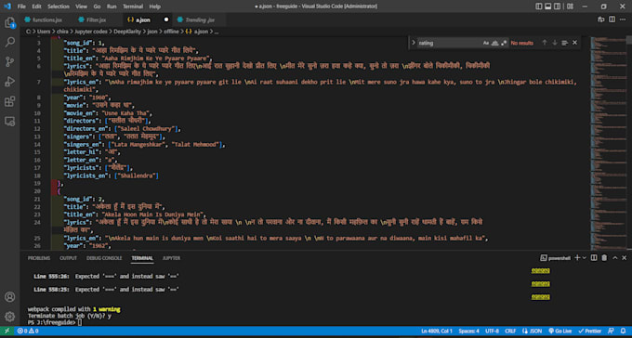Open the Extensions view
632x338 pixels.
click(x=9, y=101)
